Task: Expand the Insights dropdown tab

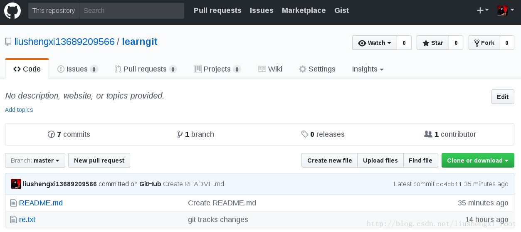Action: tap(368, 69)
